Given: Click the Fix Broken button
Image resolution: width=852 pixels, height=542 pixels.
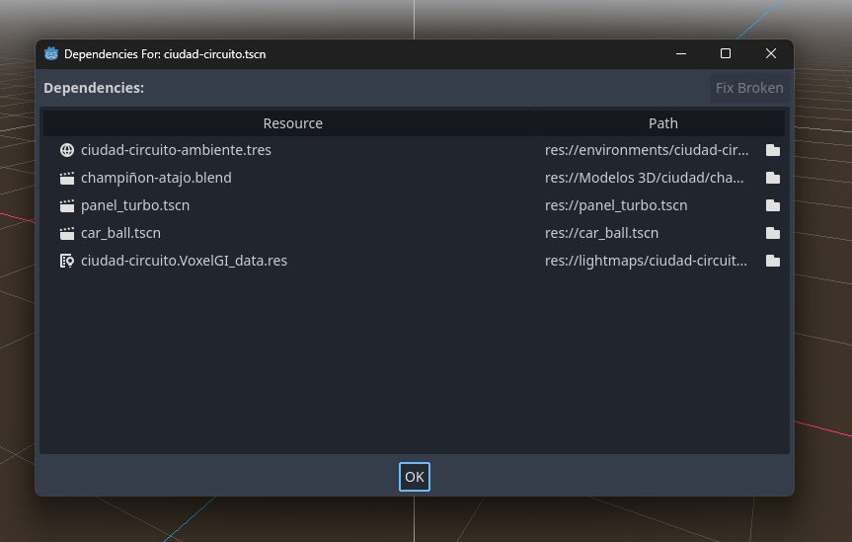Looking at the screenshot, I should point(749,88).
